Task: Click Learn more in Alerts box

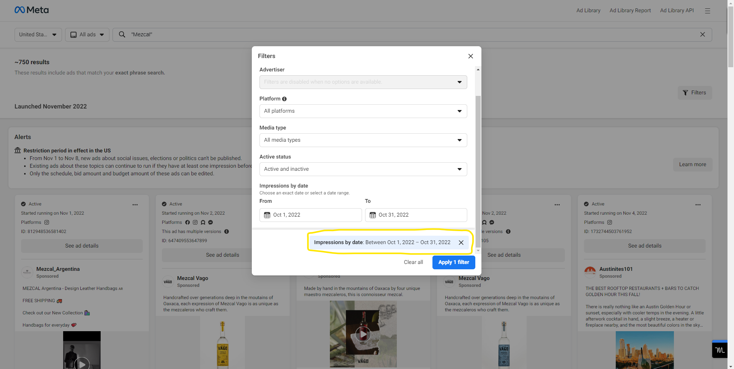Action: 693,165
